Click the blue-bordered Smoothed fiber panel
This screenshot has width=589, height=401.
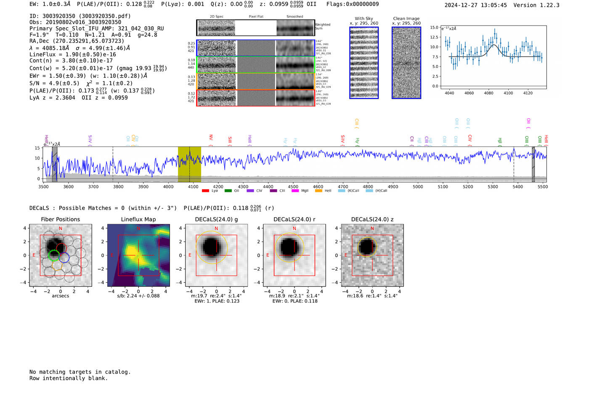(x=295, y=48)
